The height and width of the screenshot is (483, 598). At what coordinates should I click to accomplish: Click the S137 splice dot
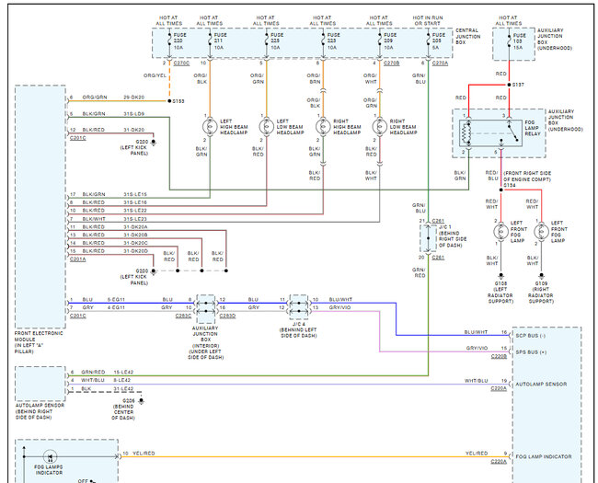(x=509, y=85)
